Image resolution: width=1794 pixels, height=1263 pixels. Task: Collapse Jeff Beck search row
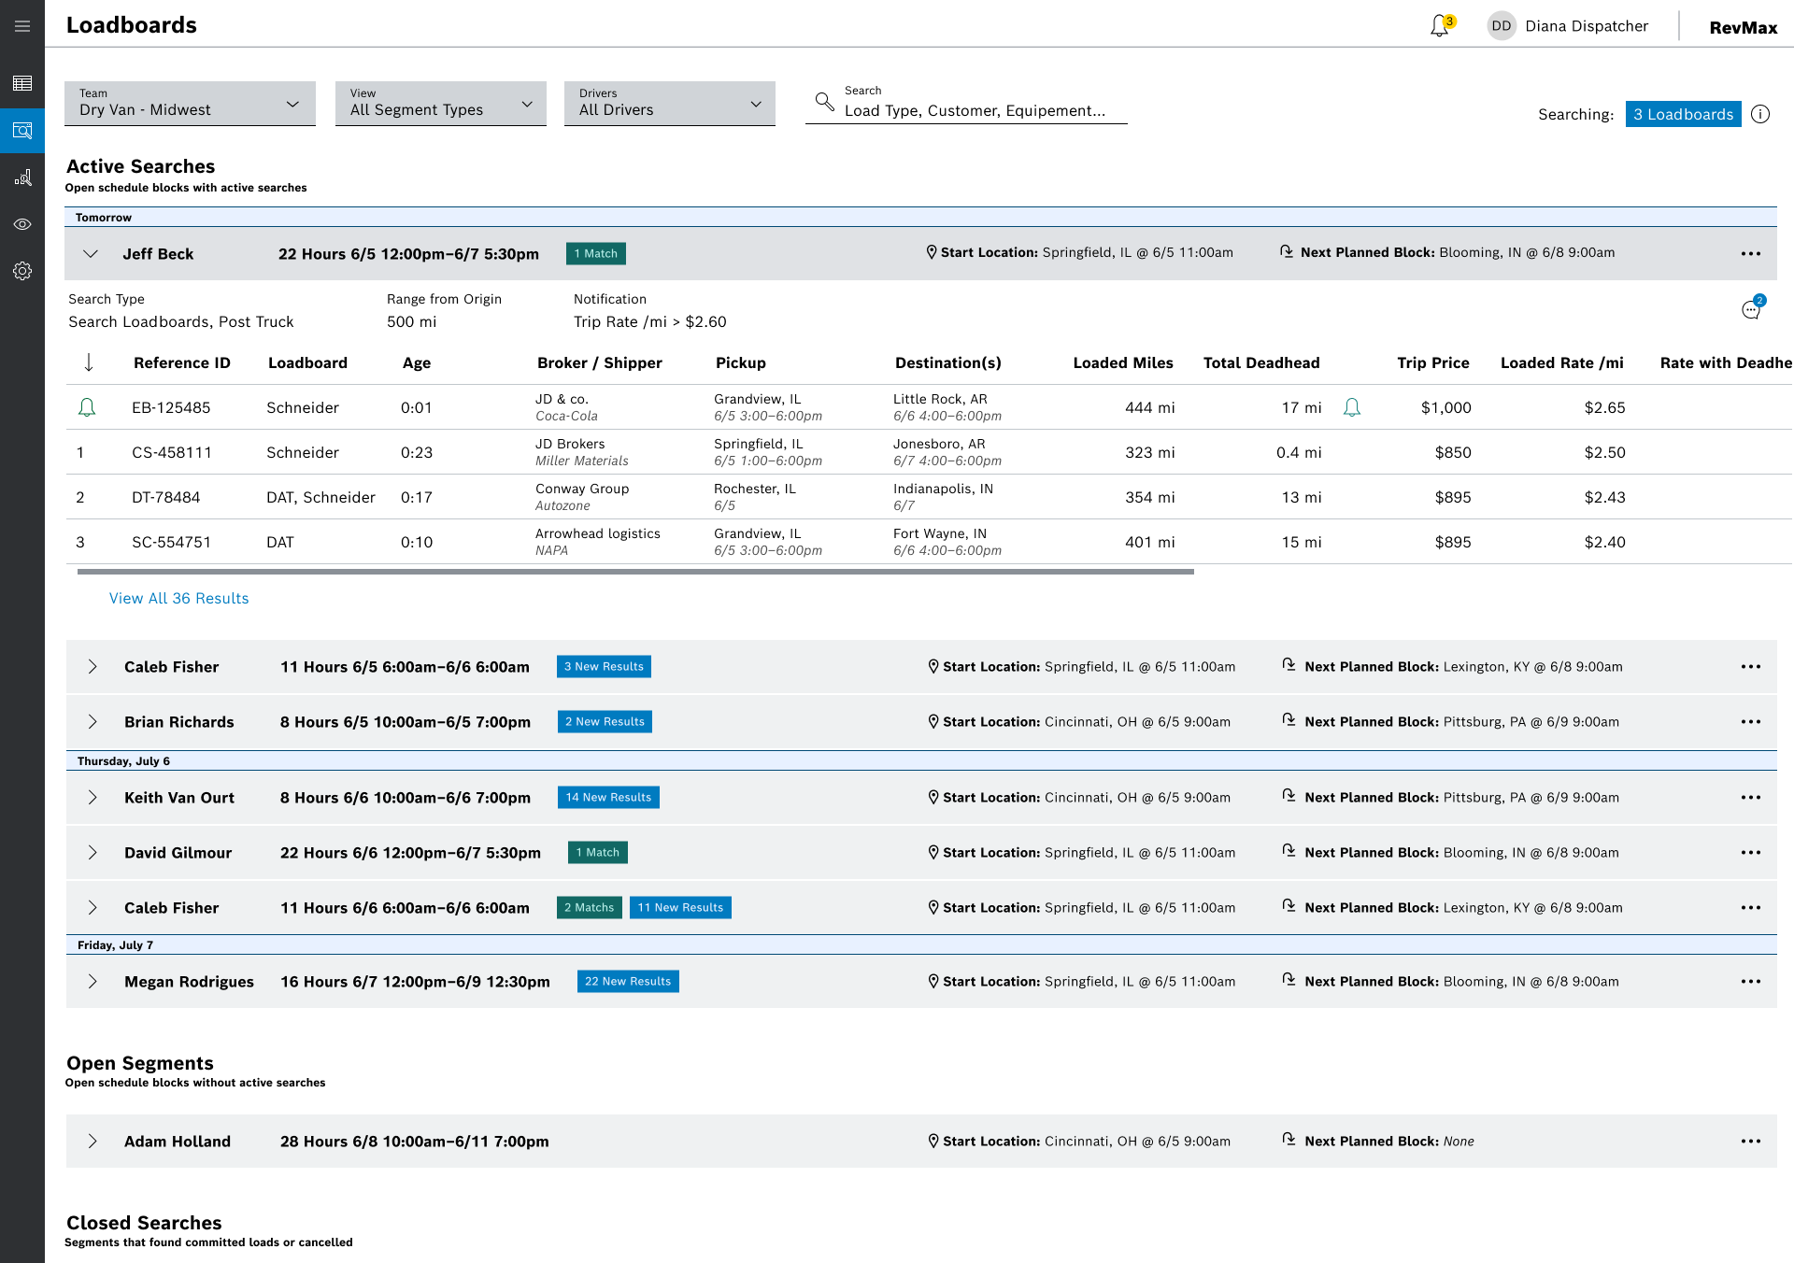coord(91,254)
